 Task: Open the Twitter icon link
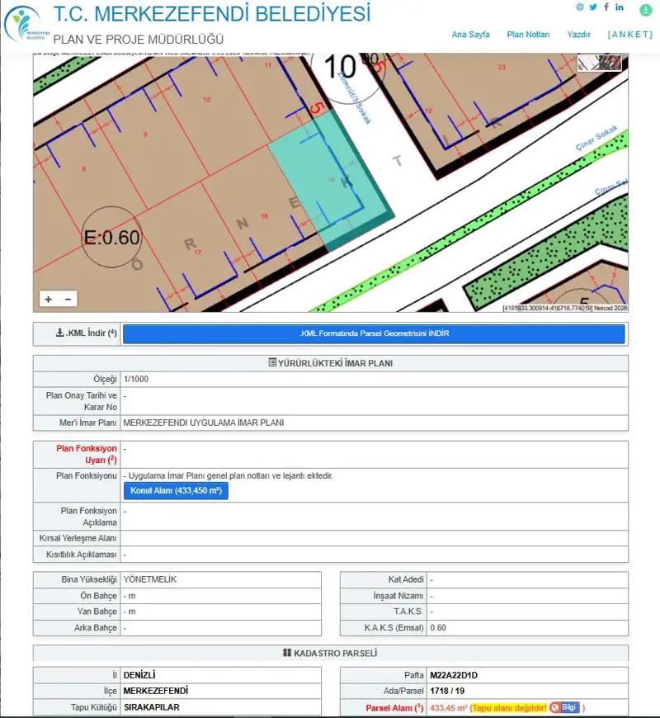(x=593, y=7)
